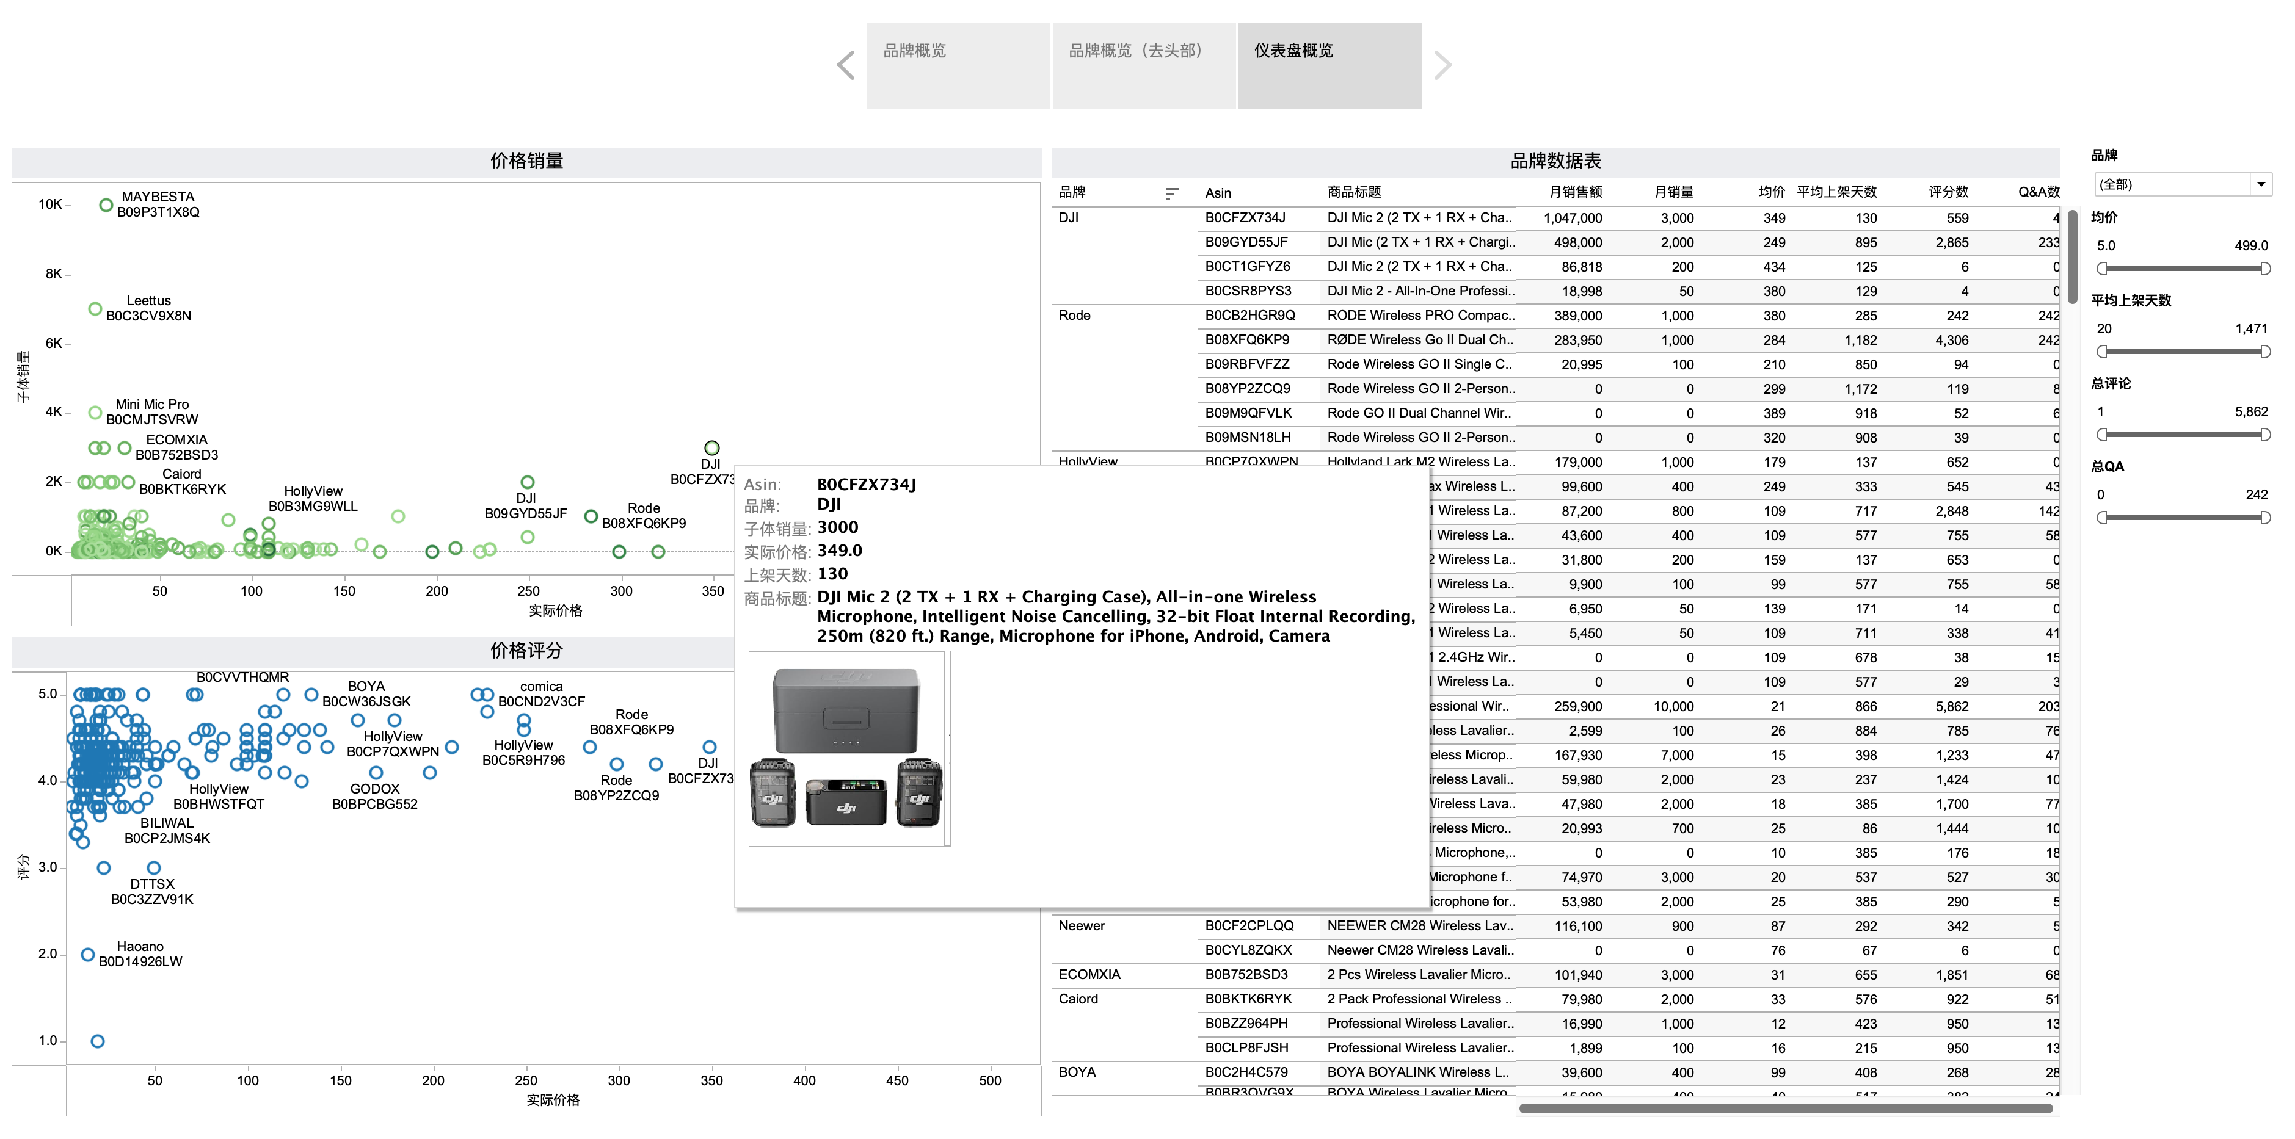Click the Q&A数 column header

[x=2039, y=192]
